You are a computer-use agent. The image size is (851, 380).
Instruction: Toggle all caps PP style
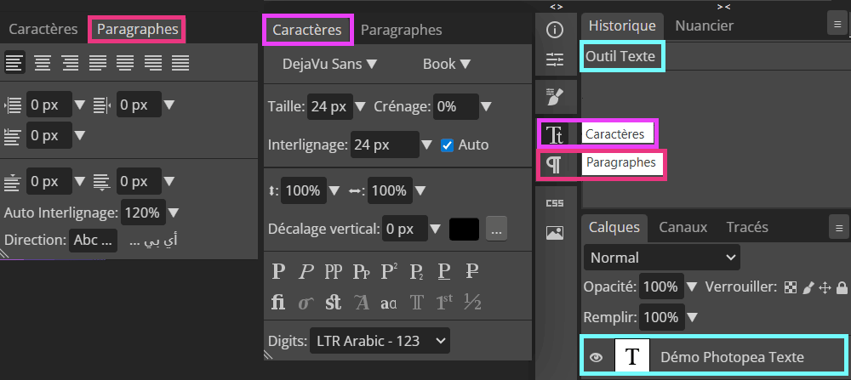(x=334, y=271)
